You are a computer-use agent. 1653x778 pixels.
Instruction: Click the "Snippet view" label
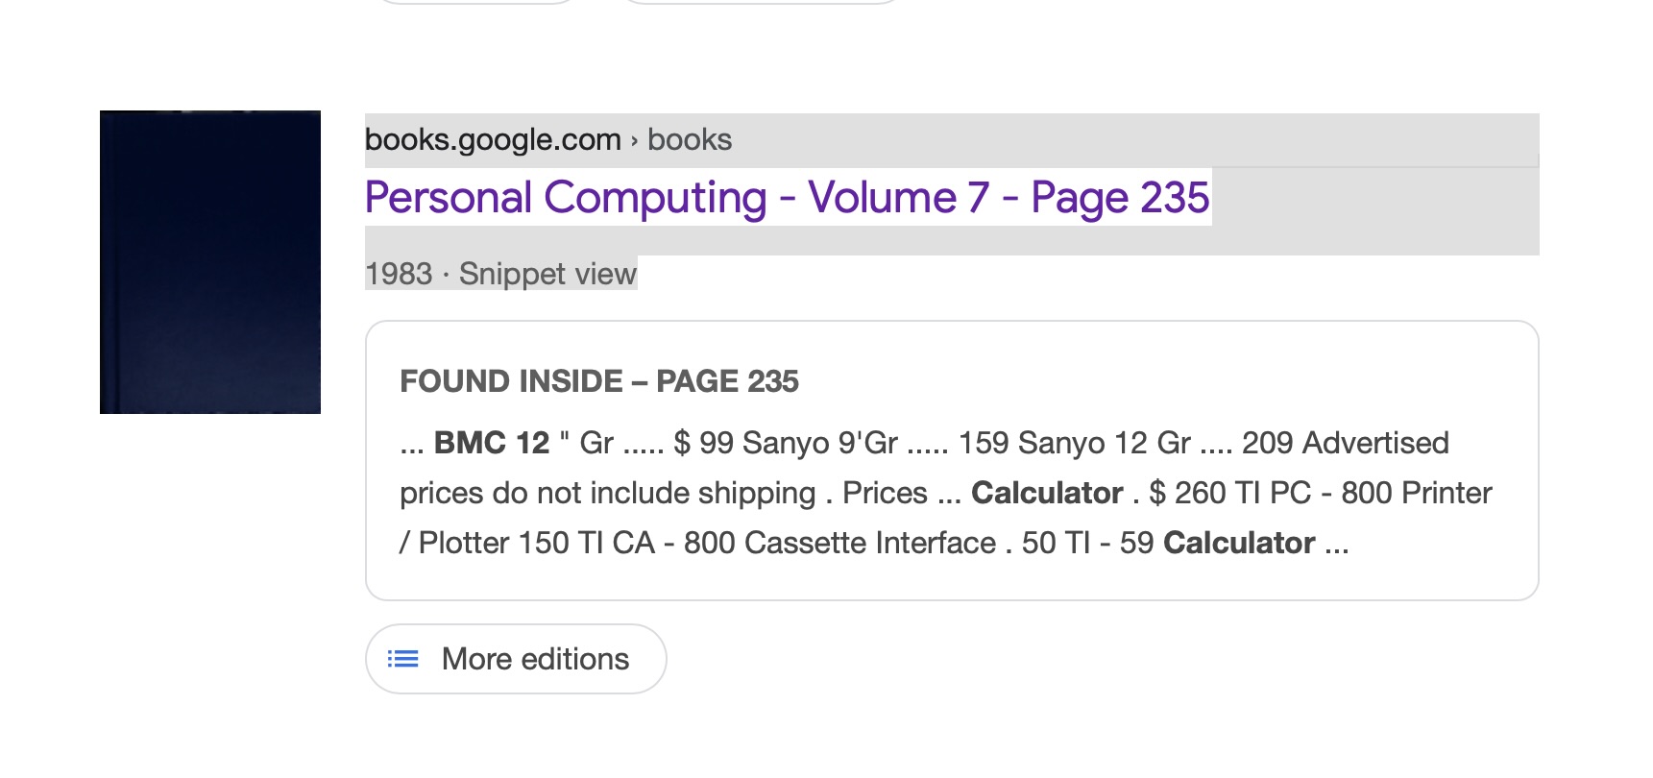click(x=547, y=274)
